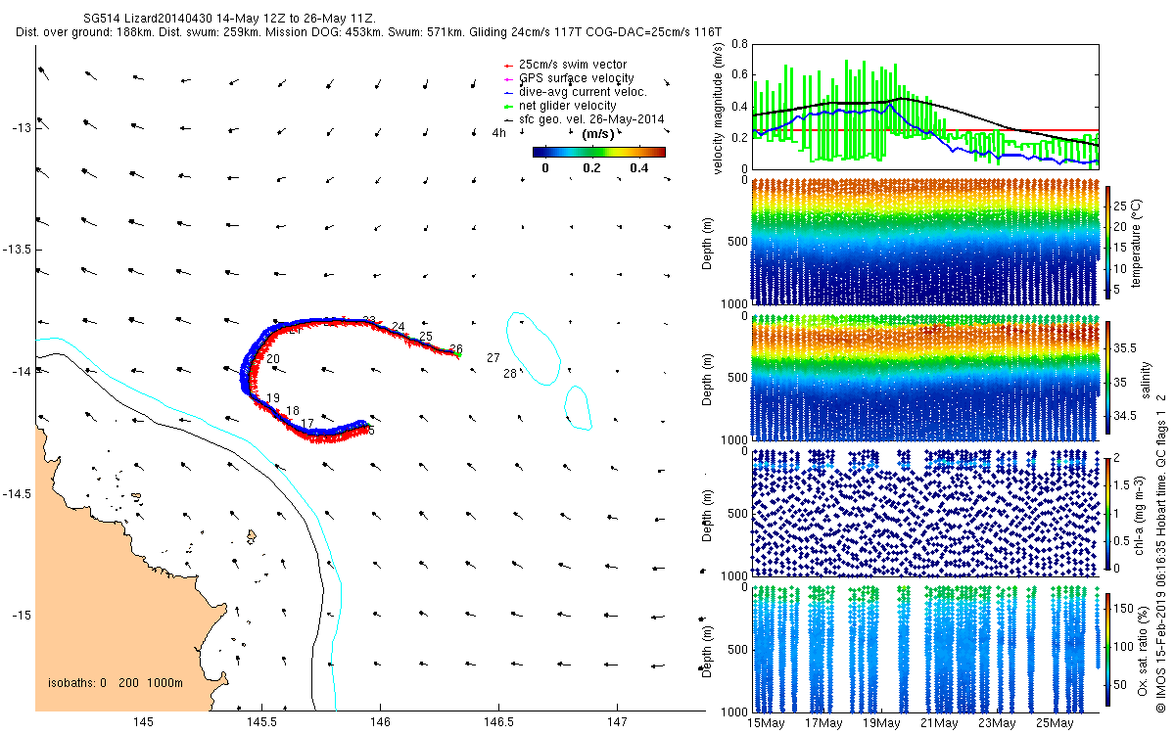The image size is (1175, 734).
Task: Click the '-15' latitude tick
Action: (x=21, y=615)
